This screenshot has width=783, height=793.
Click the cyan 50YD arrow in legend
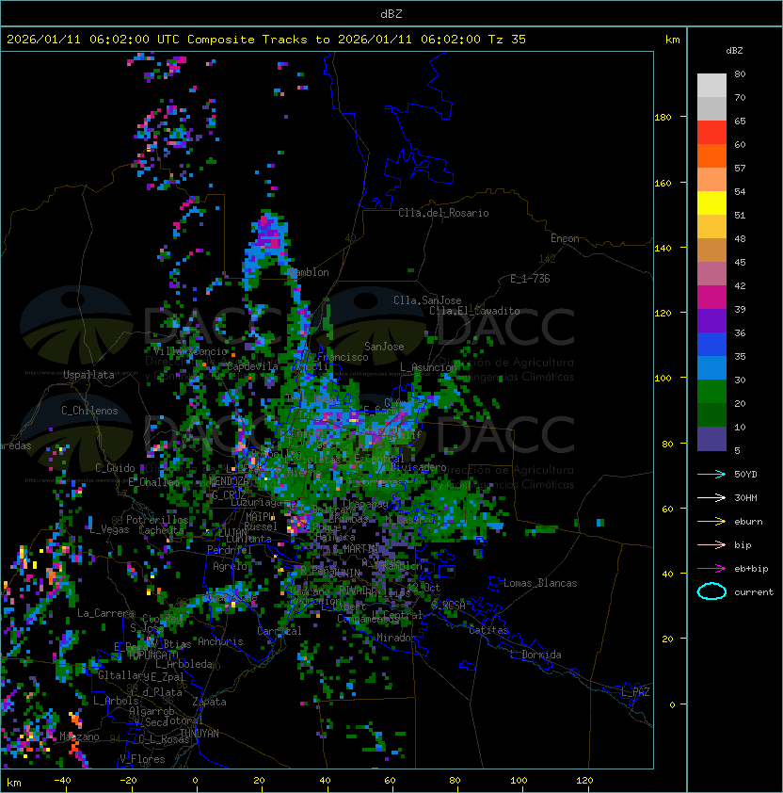point(711,474)
